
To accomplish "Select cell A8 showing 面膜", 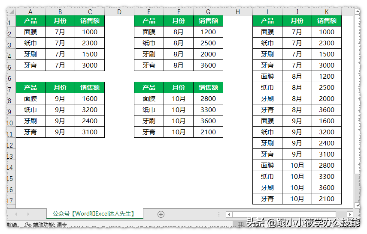I will tap(30, 99).
